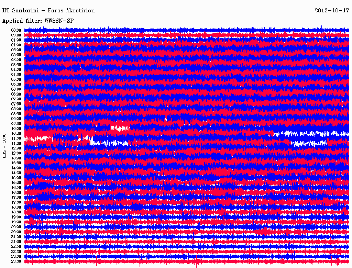Select the 06:30 time label
This screenshot has height=268, width=352.
(16, 94)
